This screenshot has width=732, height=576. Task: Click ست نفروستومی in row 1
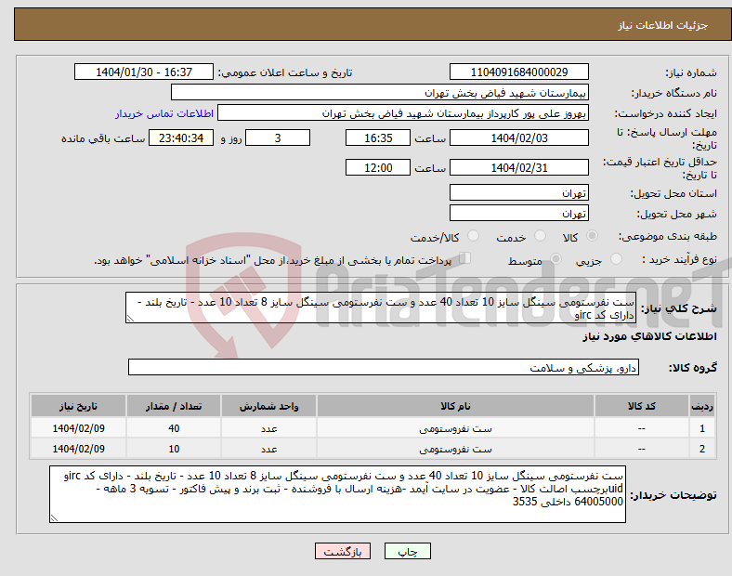[455, 428]
